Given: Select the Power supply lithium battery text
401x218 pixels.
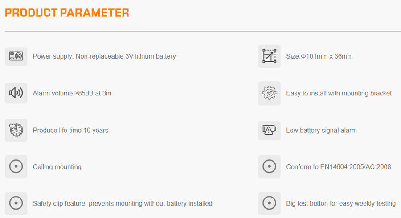Looking at the screenshot, I should (x=104, y=56).
